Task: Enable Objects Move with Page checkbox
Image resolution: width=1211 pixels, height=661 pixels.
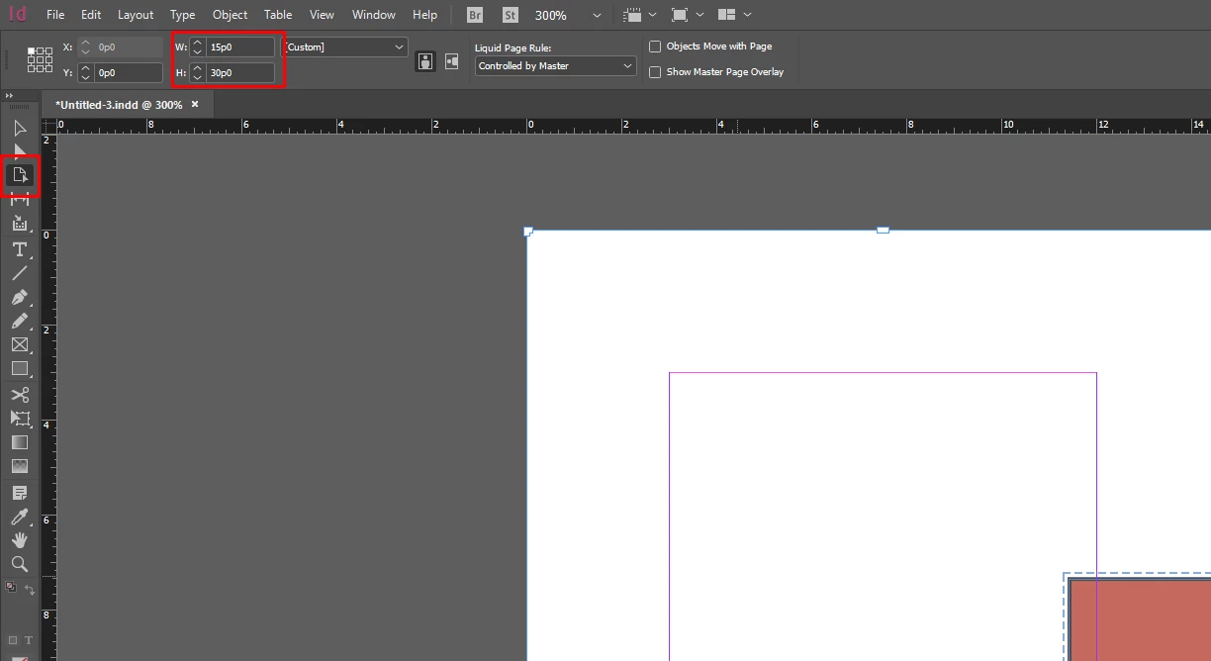Action: pos(655,47)
